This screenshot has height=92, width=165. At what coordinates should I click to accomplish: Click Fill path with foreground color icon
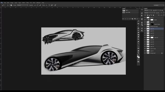coord(123,19)
